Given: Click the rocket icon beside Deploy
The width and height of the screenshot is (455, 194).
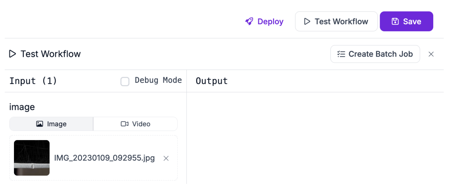Looking at the screenshot, I should tap(249, 21).
